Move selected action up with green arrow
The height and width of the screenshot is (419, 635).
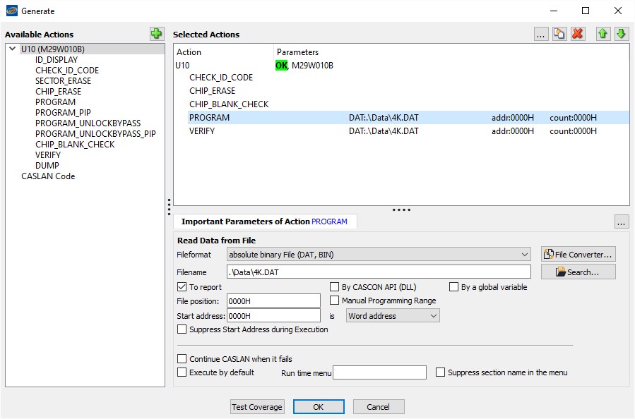click(x=603, y=34)
